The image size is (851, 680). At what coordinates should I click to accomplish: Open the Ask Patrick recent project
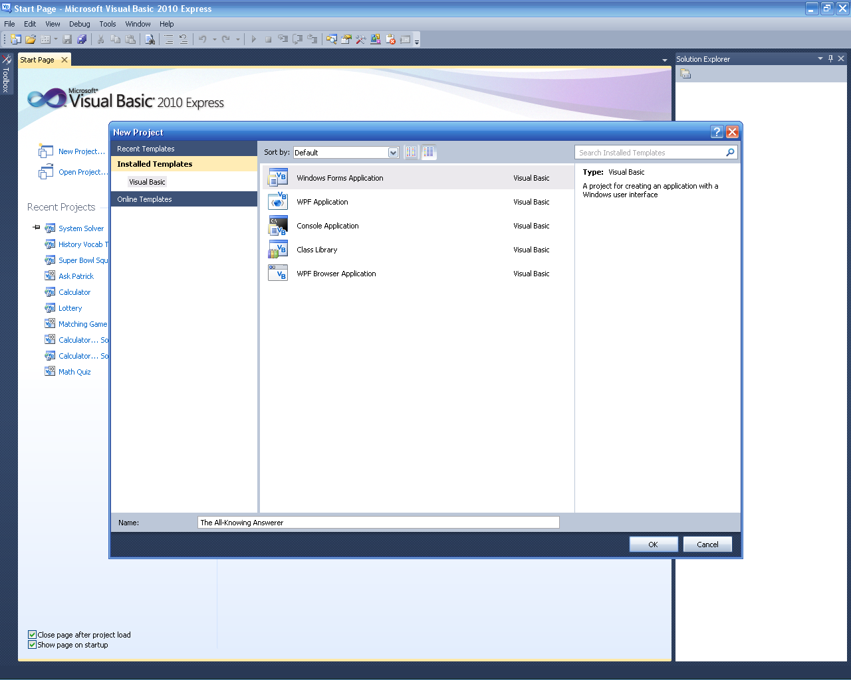(76, 276)
